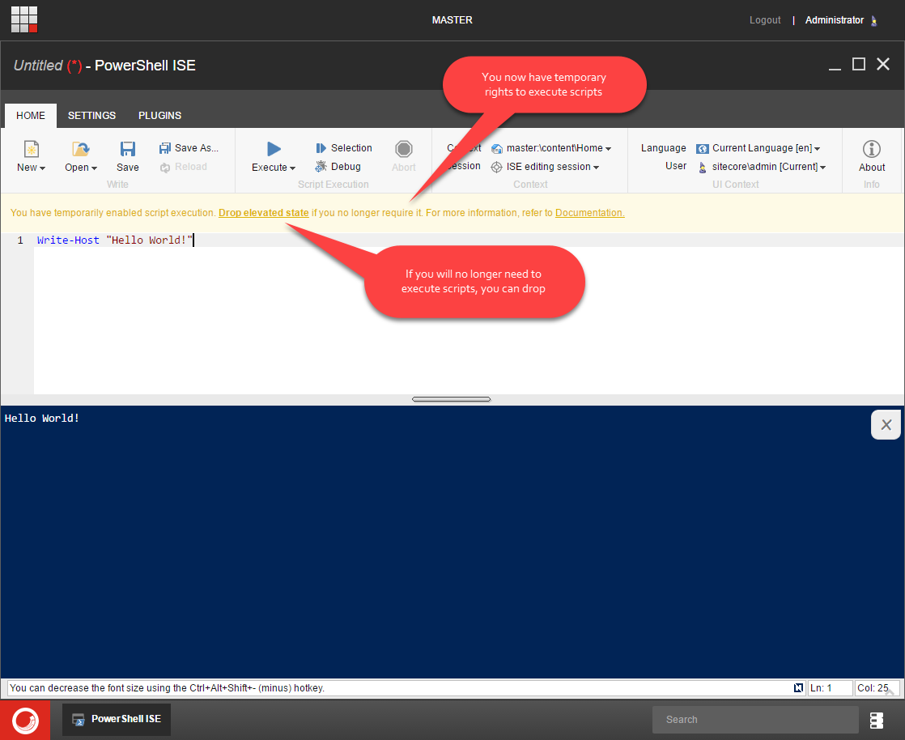Expand the Current Language [en] dropdown
905x740 pixels.
765,148
